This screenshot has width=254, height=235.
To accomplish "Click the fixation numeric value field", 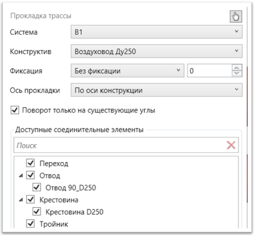I will pyautogui.click(x=210, y=71).
